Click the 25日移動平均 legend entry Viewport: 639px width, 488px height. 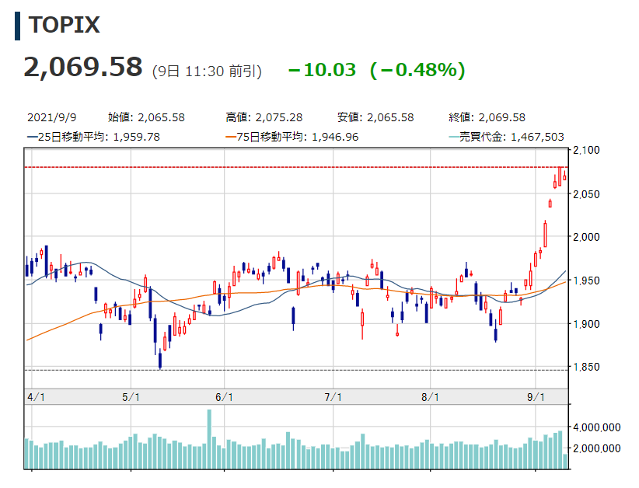click(93, 137)
